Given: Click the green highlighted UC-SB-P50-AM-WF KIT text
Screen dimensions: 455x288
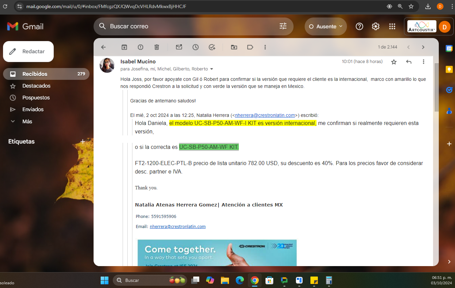Looking at the screenshot, I should coord(209,147).
